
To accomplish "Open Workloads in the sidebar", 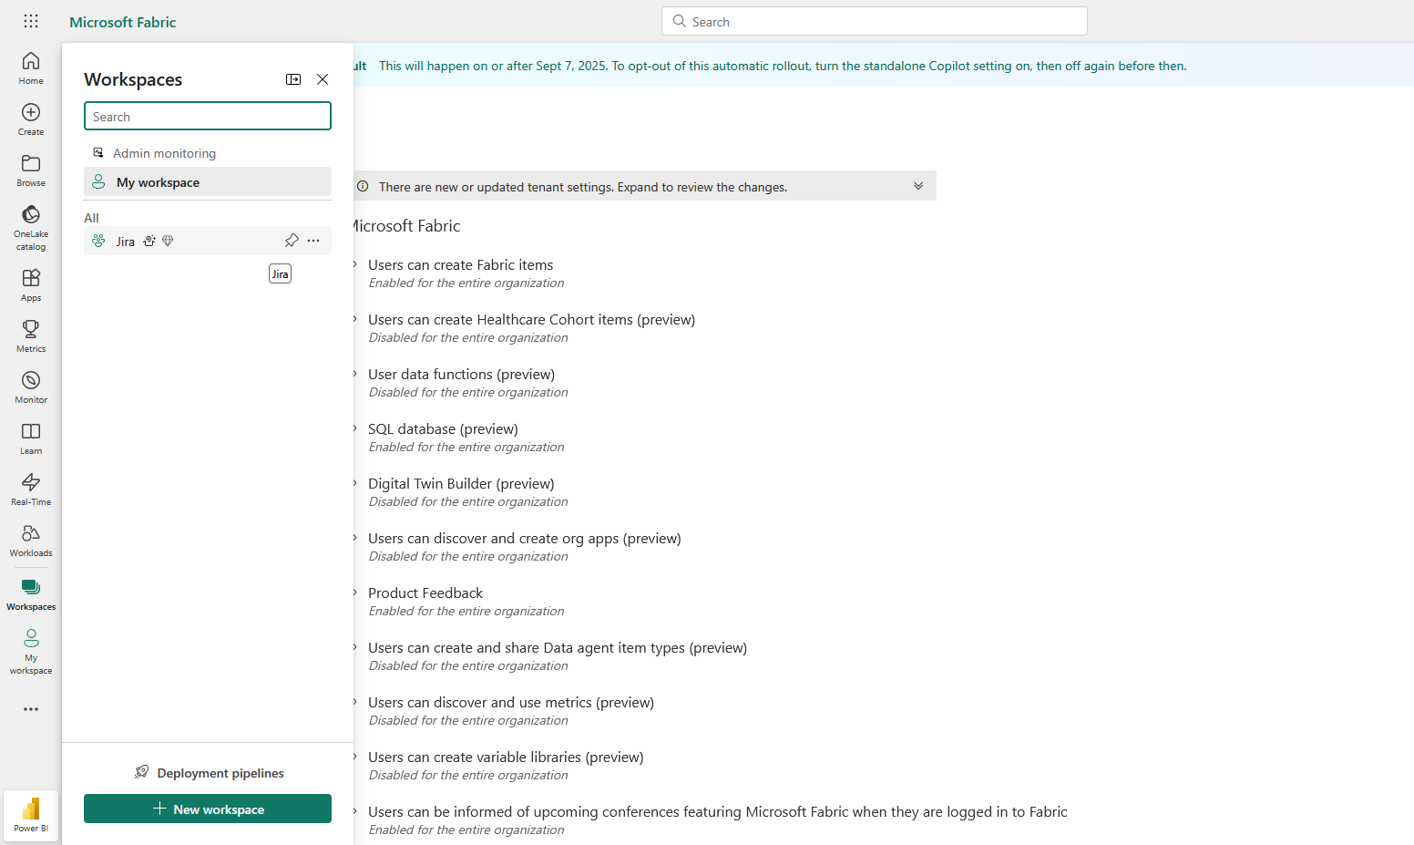I will coord(31,540).
